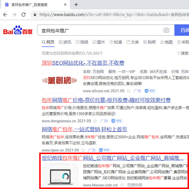The image size is (189, 189).
Task: Click the browser forward arrow
Action: (14, 15)
